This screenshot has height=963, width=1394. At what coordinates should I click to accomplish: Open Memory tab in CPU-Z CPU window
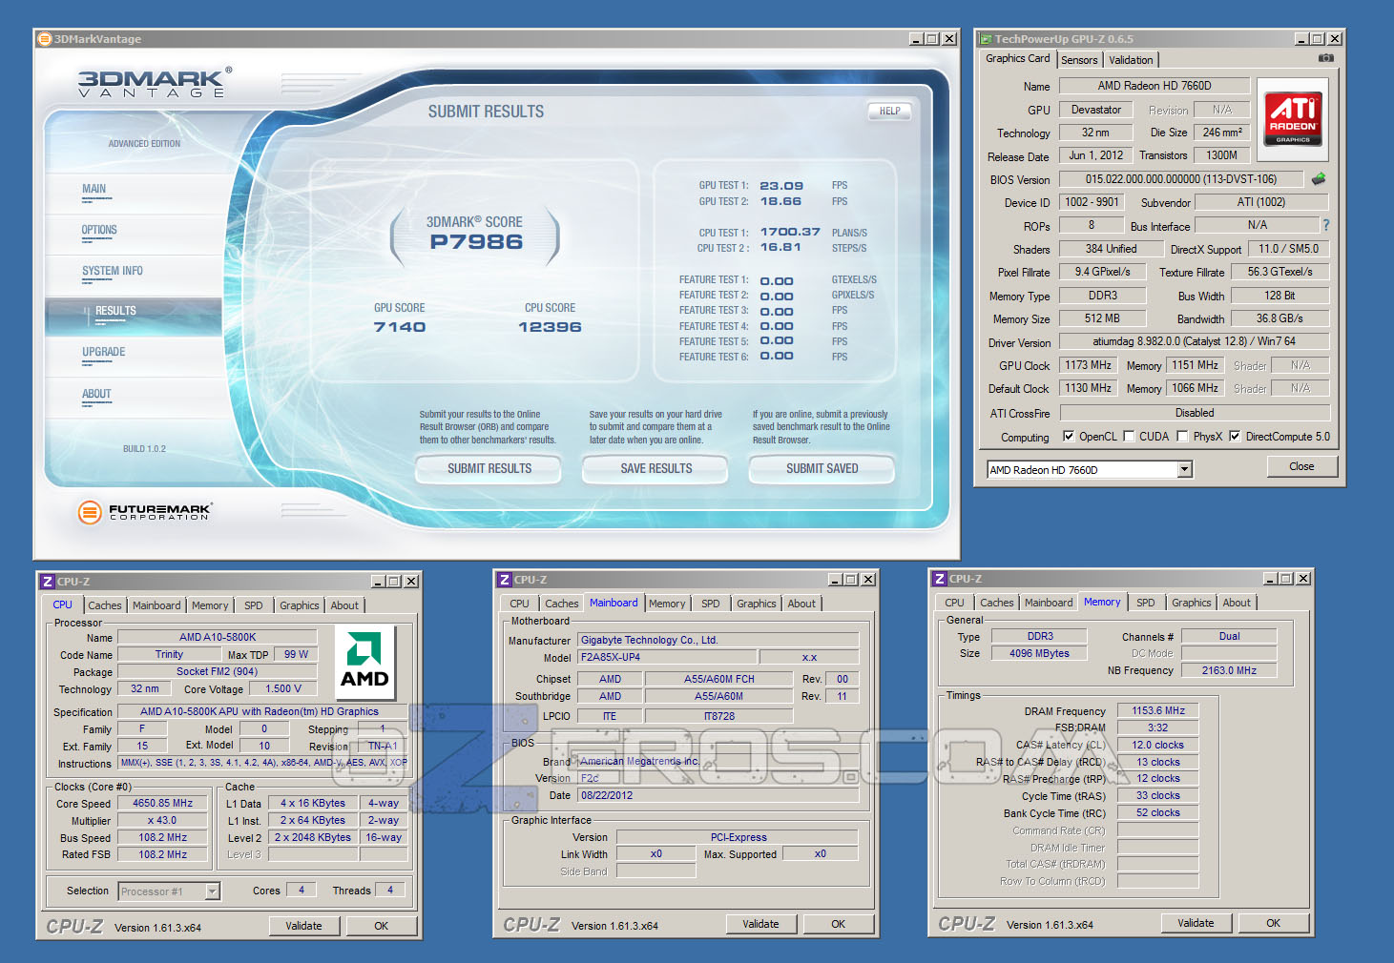pos(210,605)
